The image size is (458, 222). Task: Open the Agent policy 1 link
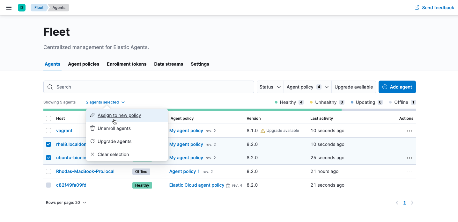184,171
